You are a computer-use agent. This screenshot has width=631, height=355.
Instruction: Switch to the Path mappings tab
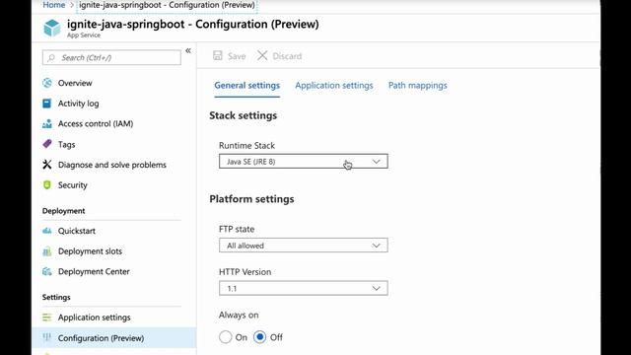tap(418, 86)
